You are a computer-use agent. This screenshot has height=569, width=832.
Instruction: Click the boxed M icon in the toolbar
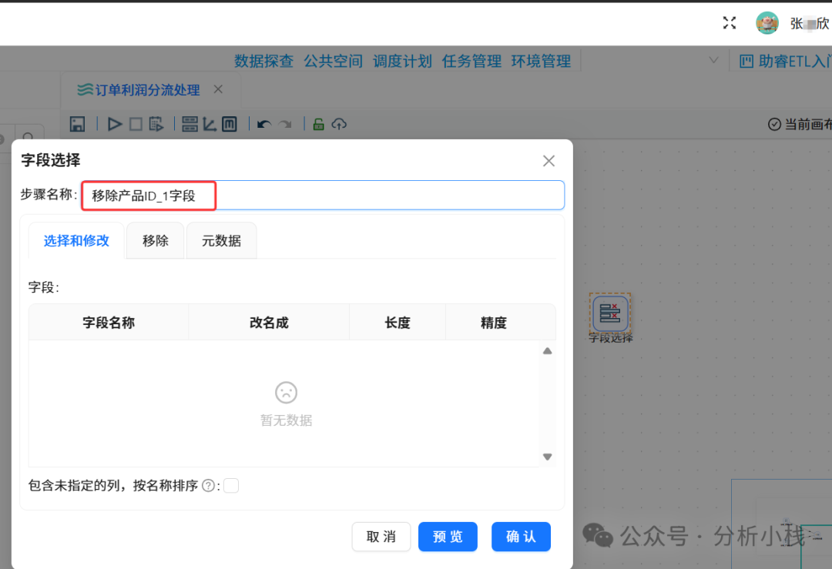pyautogui.click(x=230, y=124)
